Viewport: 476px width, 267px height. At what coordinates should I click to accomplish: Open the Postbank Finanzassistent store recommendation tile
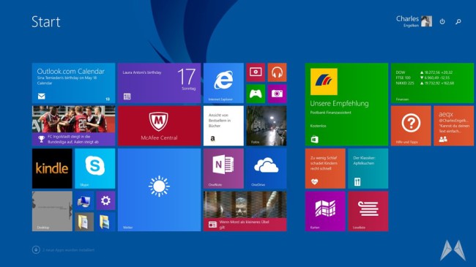click(346, 105)
